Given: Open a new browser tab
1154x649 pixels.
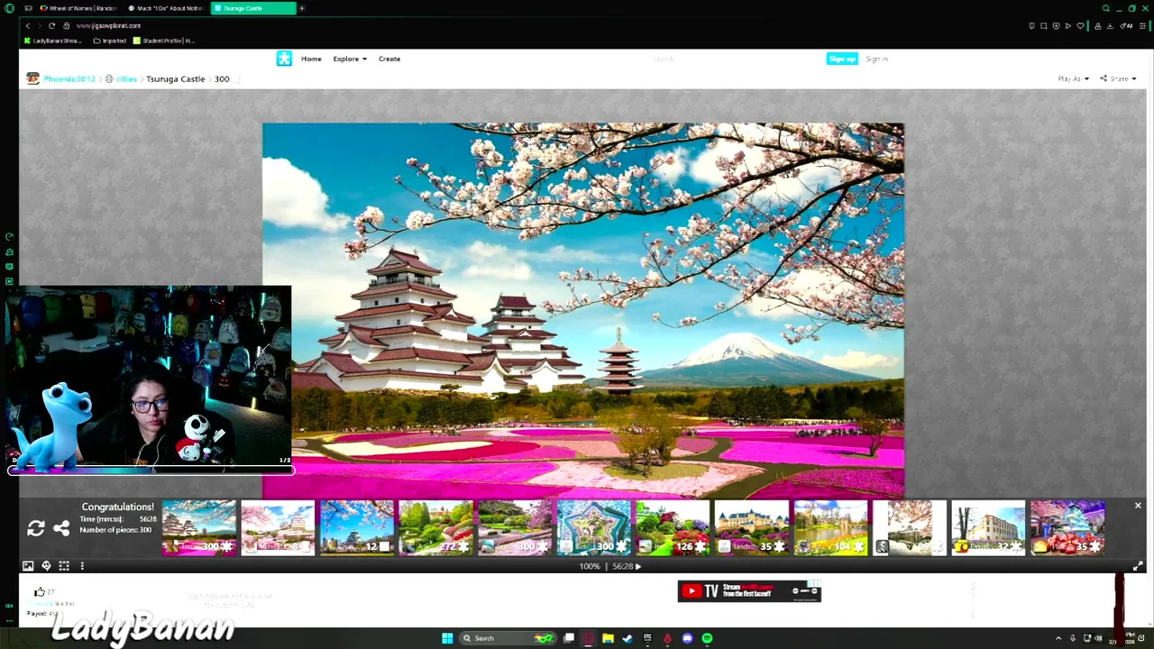Looking at the screenshot, I should (x=302, y=8).
